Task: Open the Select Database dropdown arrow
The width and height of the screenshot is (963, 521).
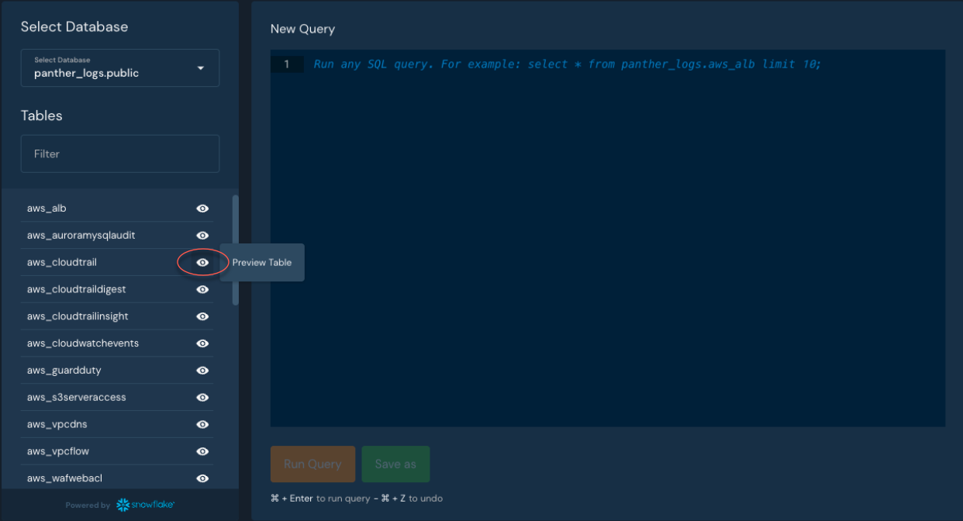Action: tap(201, 68)
